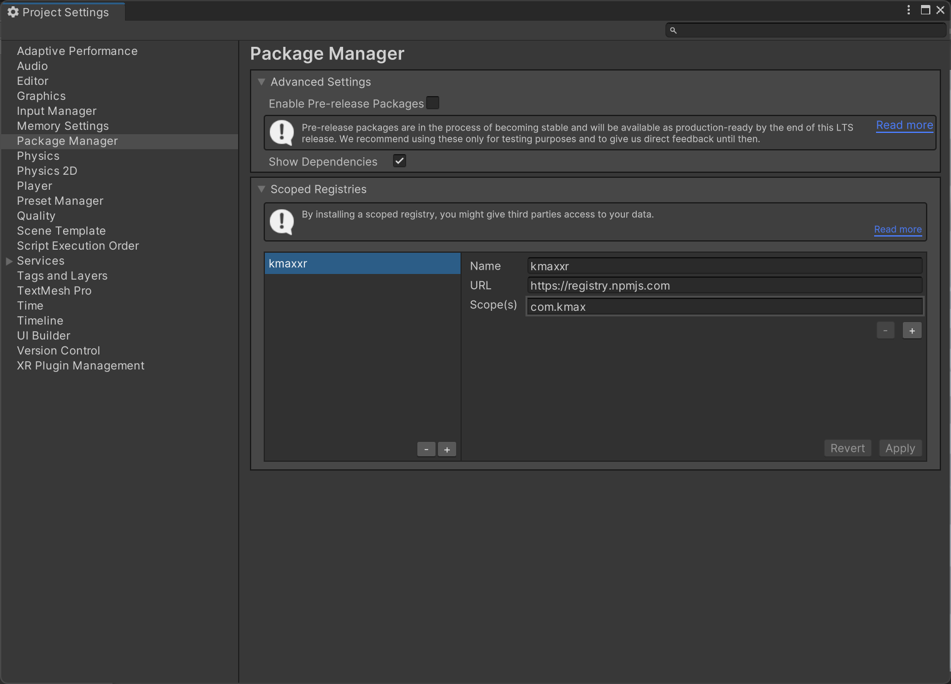Click the search magnifier icon
This screenshot has width=951, height=684.
[673, 30]
